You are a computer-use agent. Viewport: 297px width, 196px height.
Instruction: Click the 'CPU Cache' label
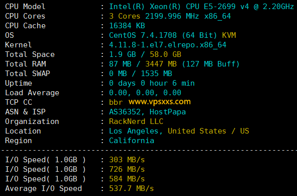click(25, 26)
